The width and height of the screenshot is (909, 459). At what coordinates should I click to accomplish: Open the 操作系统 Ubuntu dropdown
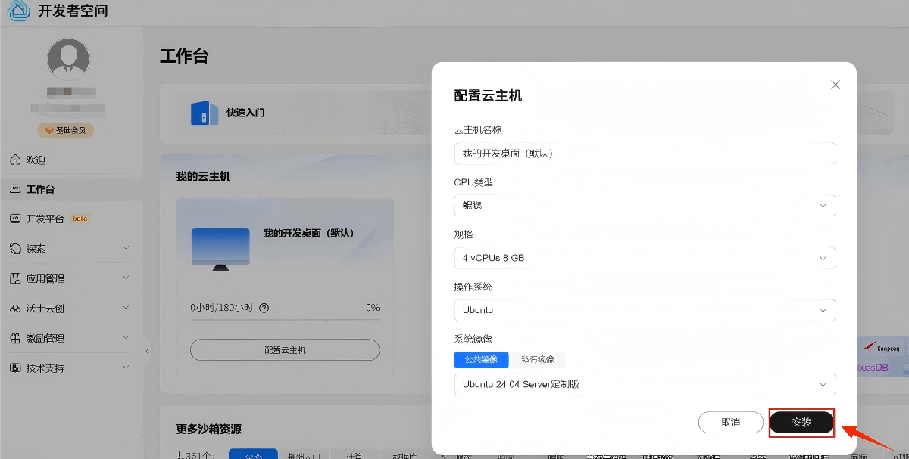(645, 310)
